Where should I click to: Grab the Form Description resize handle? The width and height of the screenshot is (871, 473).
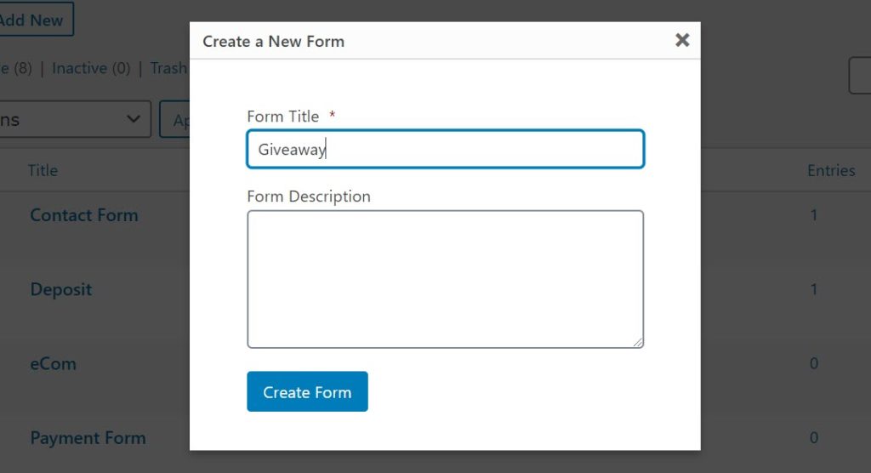(638, 342)
